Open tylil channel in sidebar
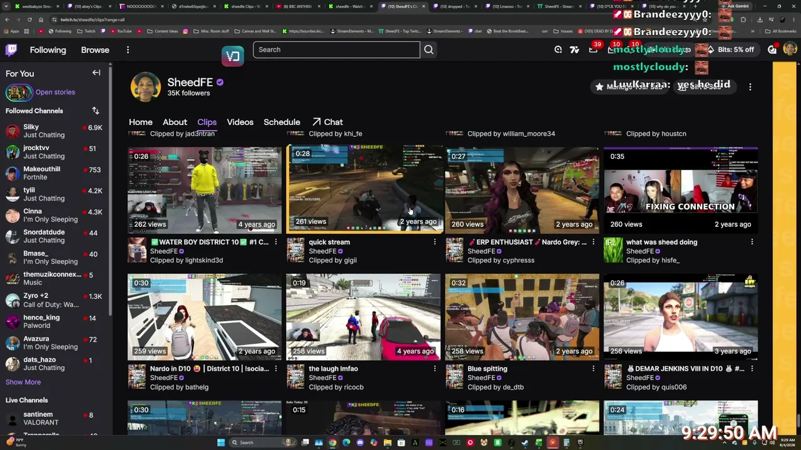Screen dimensions: 801x450 click(56, 194)
